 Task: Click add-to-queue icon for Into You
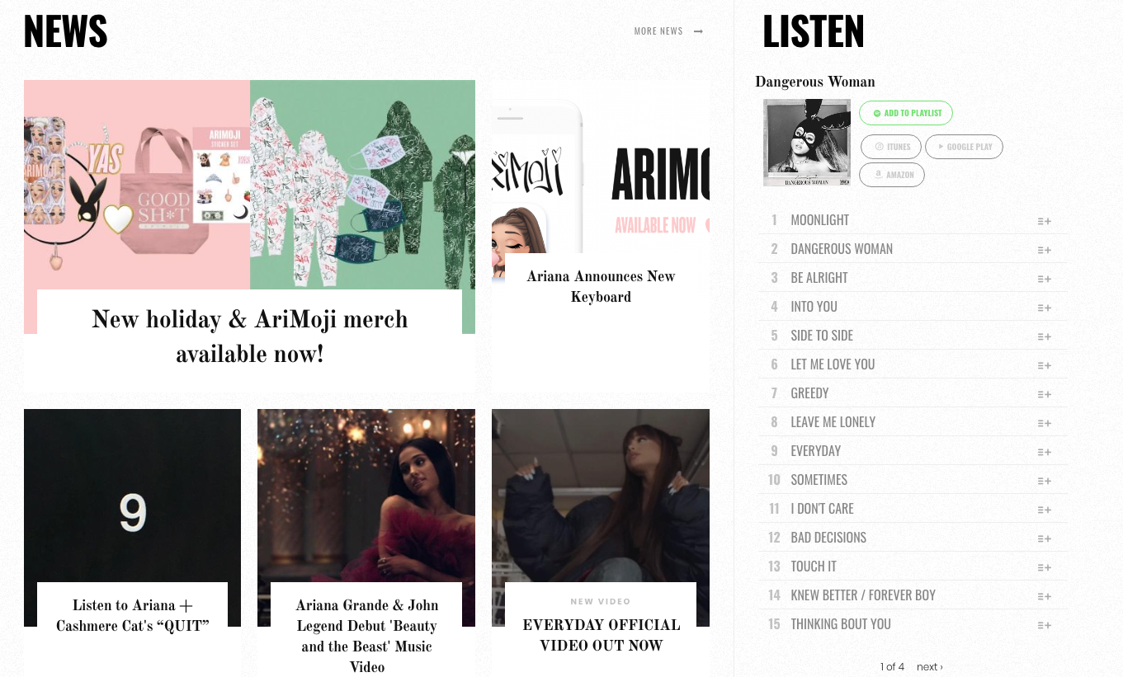coord(1044,308)
